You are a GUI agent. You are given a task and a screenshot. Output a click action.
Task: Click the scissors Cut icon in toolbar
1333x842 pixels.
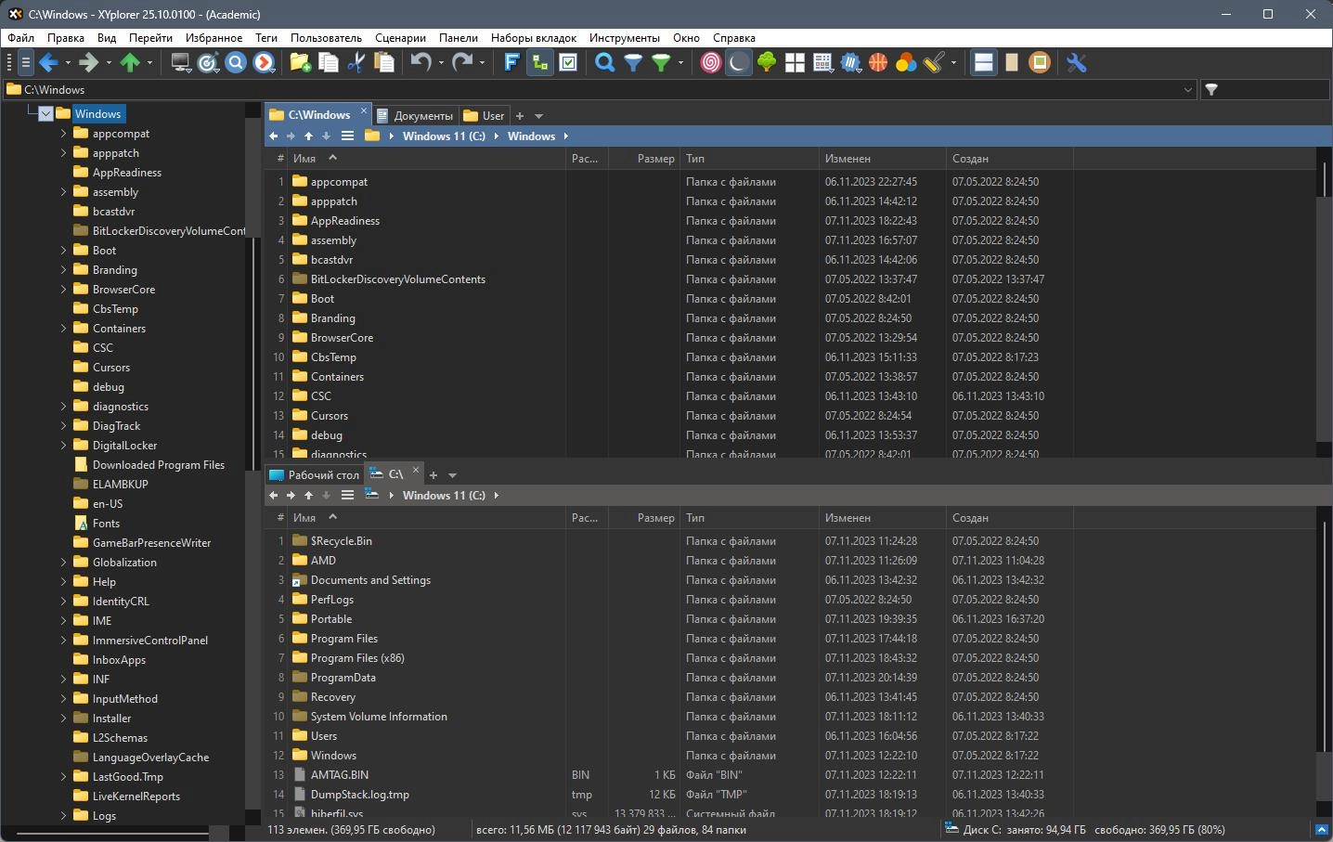(356, 63)
